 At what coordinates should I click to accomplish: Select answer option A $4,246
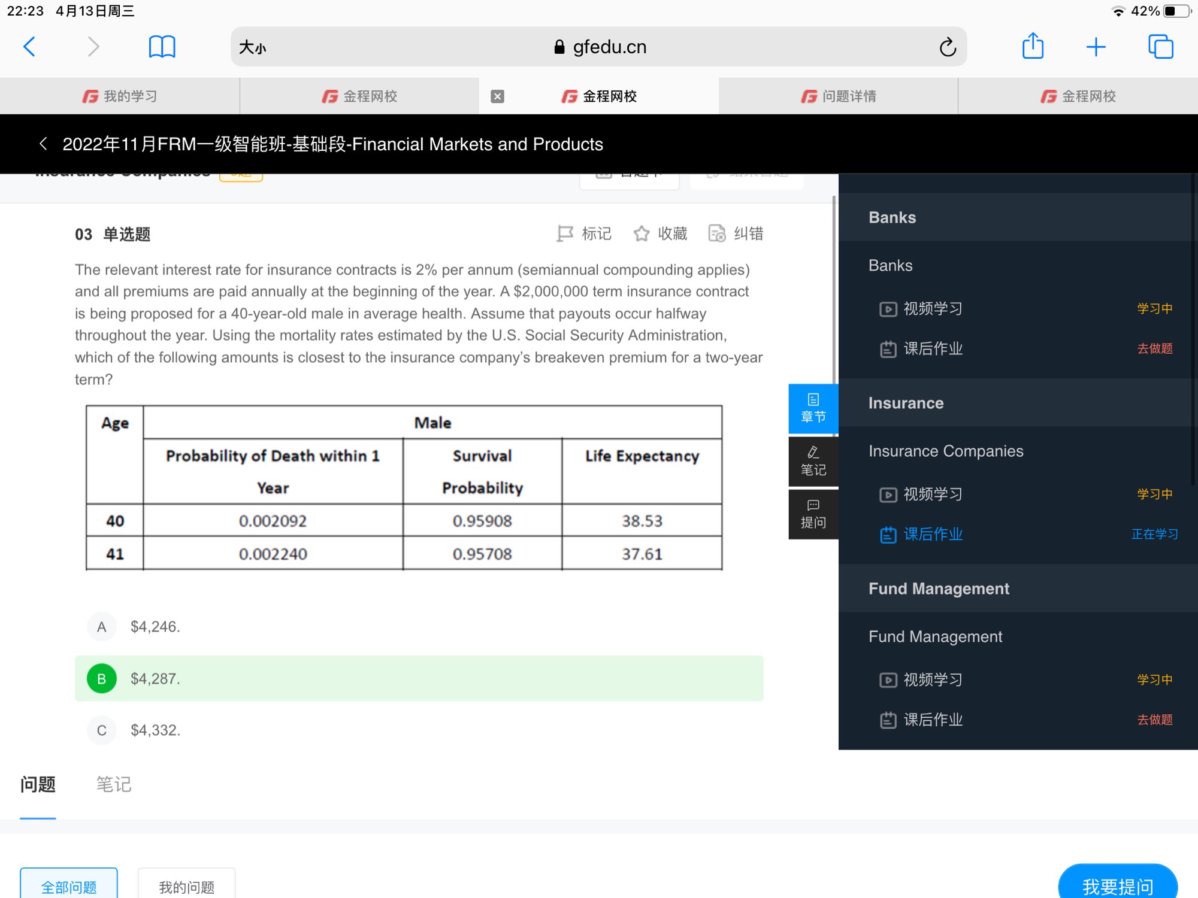click(x=102, y=627)
